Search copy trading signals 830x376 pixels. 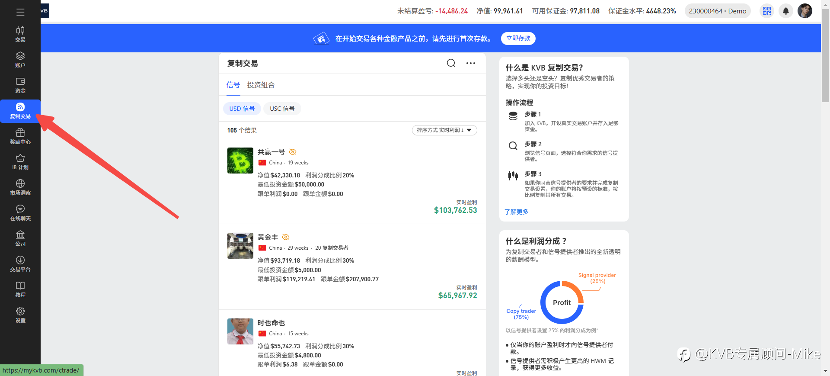[451, 63]
